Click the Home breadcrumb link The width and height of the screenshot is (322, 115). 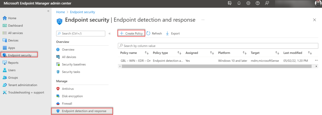coord(60,12)
